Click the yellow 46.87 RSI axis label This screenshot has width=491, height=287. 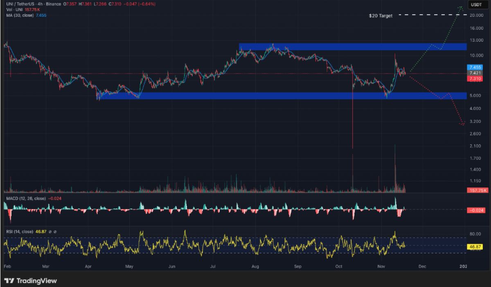pyautogui.click(x=475, y=247)
